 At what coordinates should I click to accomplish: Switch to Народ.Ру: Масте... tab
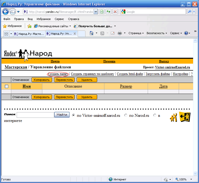coord(29,34)
